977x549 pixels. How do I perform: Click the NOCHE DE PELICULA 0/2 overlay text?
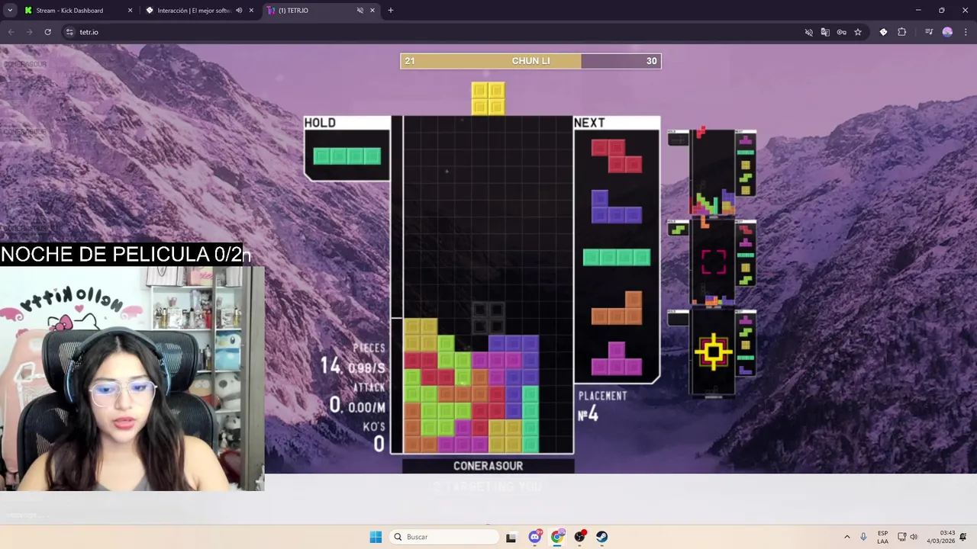point(126,254)
